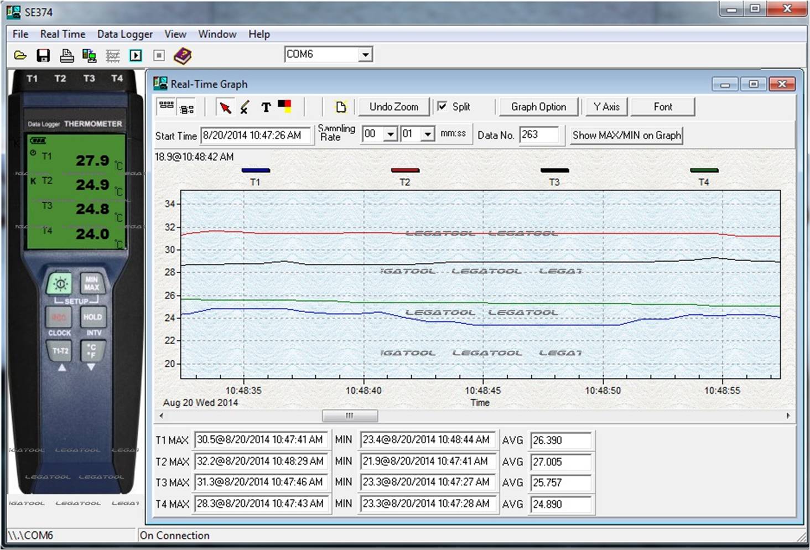
Task: Select the text annotation T tool
Action: pyautogui.click(x=266, y=107)
